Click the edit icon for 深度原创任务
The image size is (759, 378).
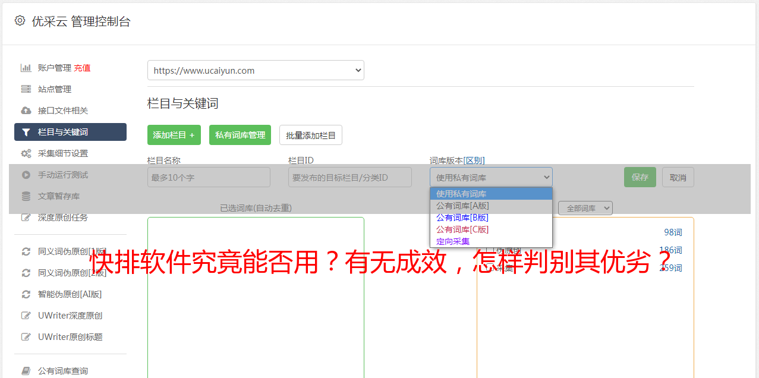click(26, 218)
